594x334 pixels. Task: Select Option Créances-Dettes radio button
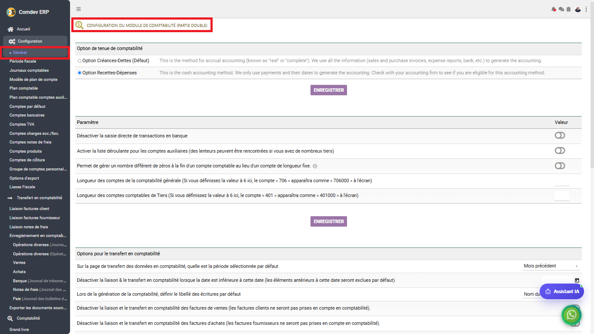[x=80, y=61]
